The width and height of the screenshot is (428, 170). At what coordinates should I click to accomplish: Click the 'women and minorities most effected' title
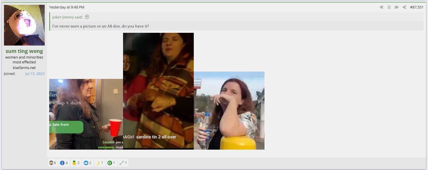(x=24, y=59)
